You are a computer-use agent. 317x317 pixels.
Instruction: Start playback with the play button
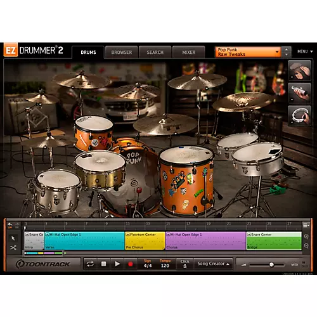[x=117, y=264]
